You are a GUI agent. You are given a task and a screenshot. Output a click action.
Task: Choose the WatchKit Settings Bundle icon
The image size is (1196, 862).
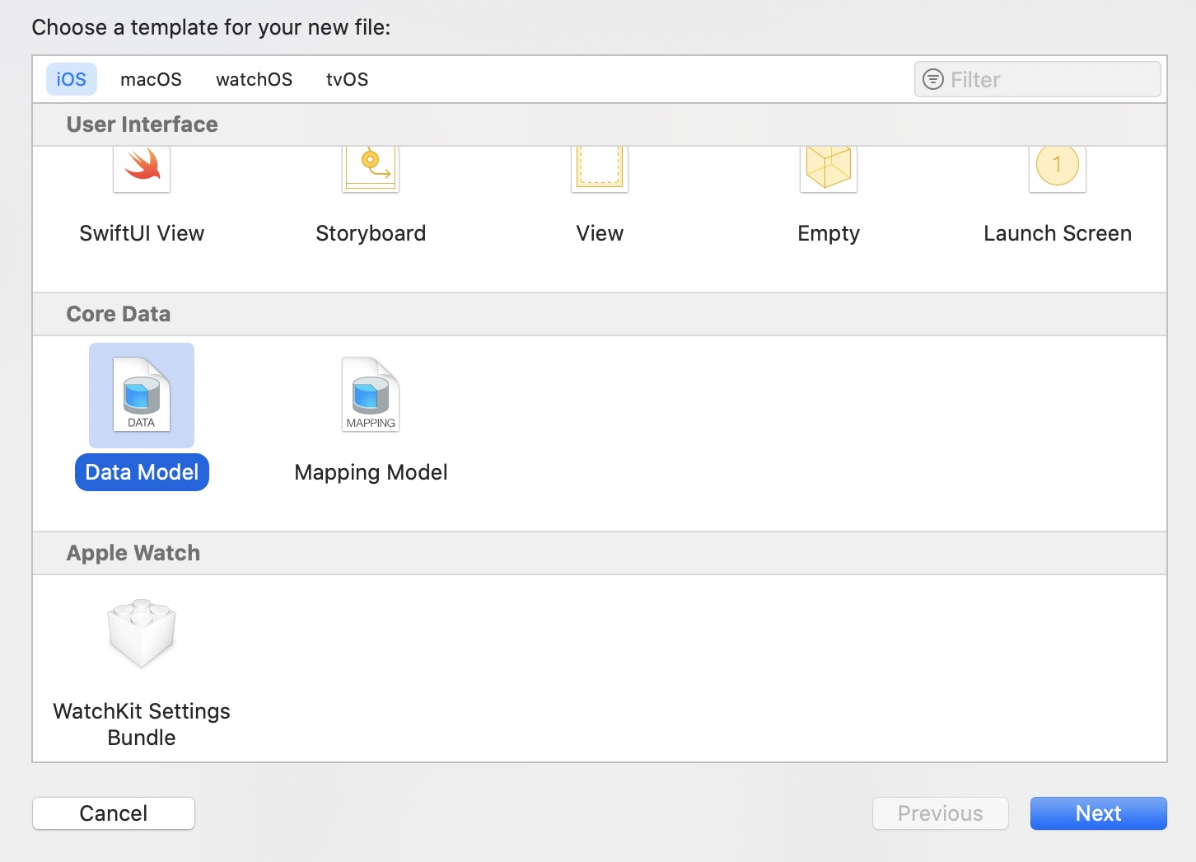[142, 633]
